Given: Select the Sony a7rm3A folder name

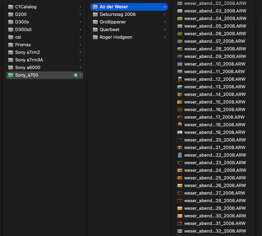Looking at the screenshot, I should point(29,60).
